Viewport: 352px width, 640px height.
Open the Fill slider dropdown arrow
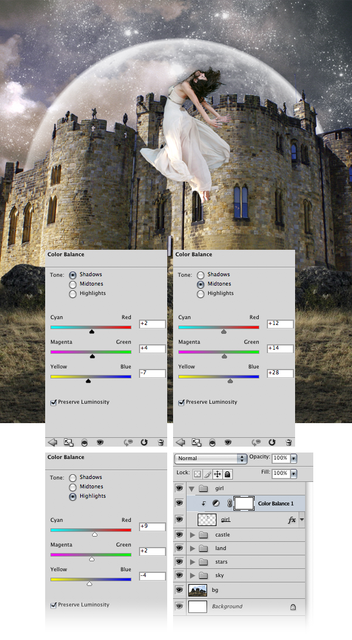tap(293, 474)
